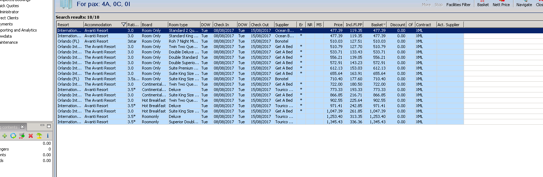Select the Double Superio... room row
543x177 pixels.
coord(260,63)
